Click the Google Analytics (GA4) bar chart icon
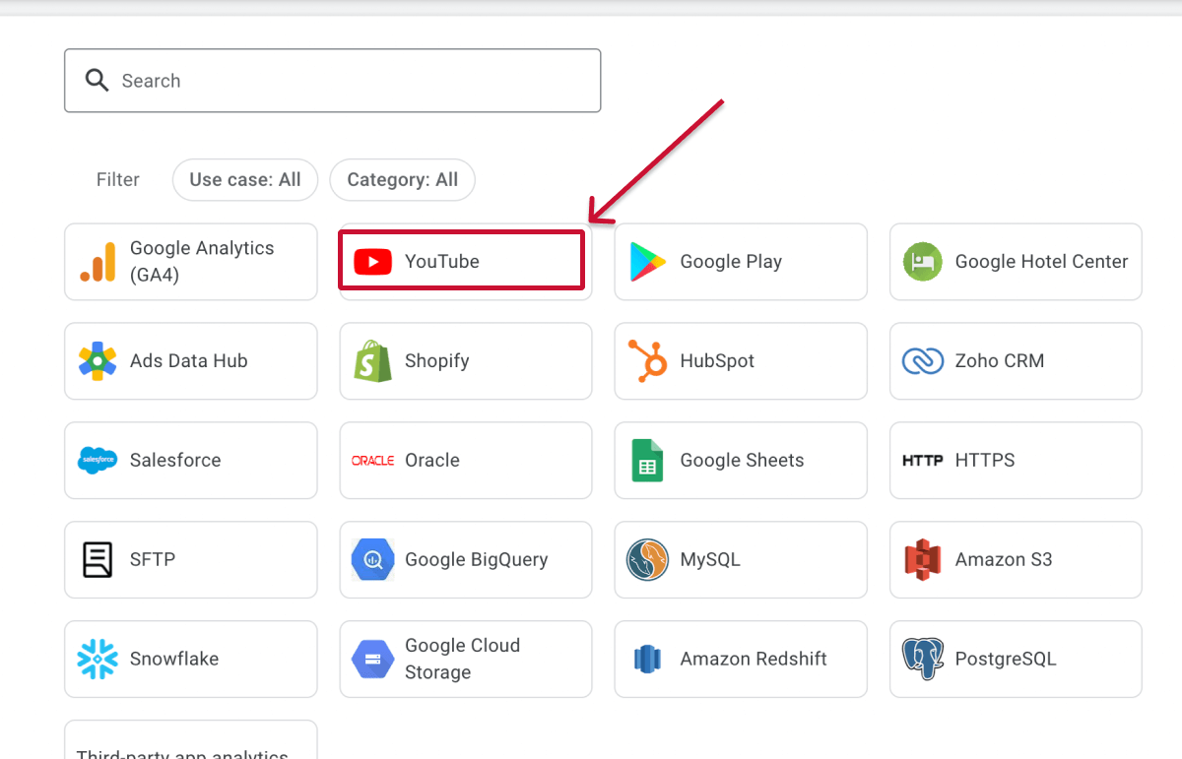This screenshot has width=1182, height=759. coord(98,262)
